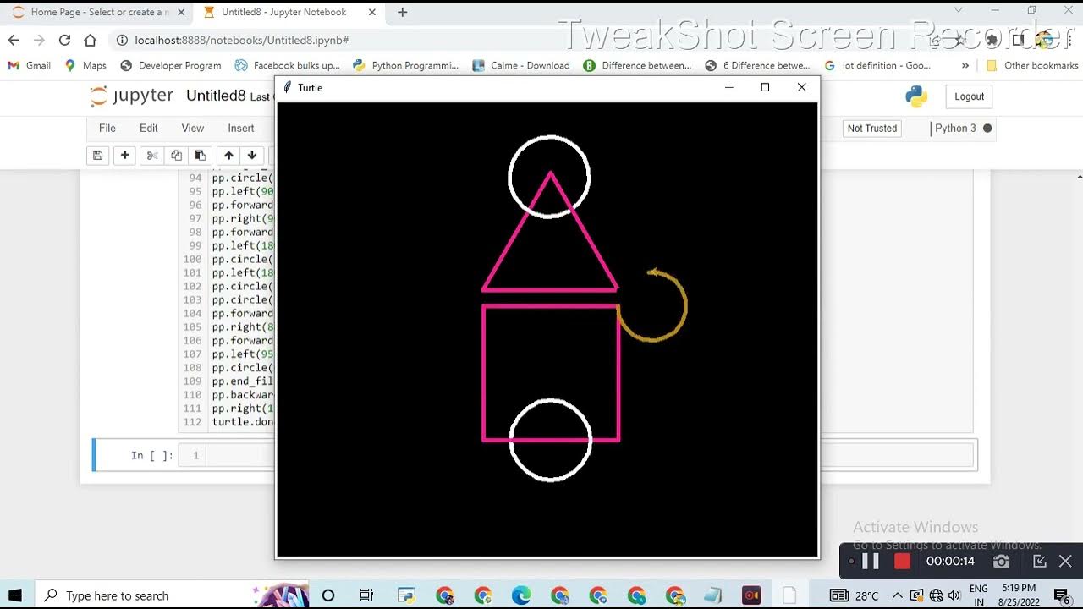Move selected cell up with arrow icon
The height and width of the screenshot is (609, 1083).
click(228, 155)
